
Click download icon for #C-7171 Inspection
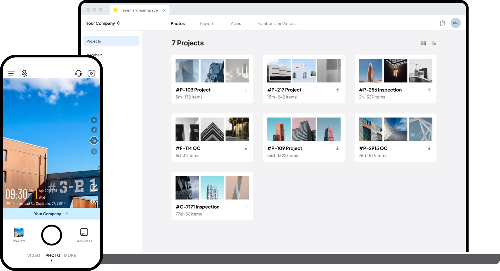click(x=246, y=207)
